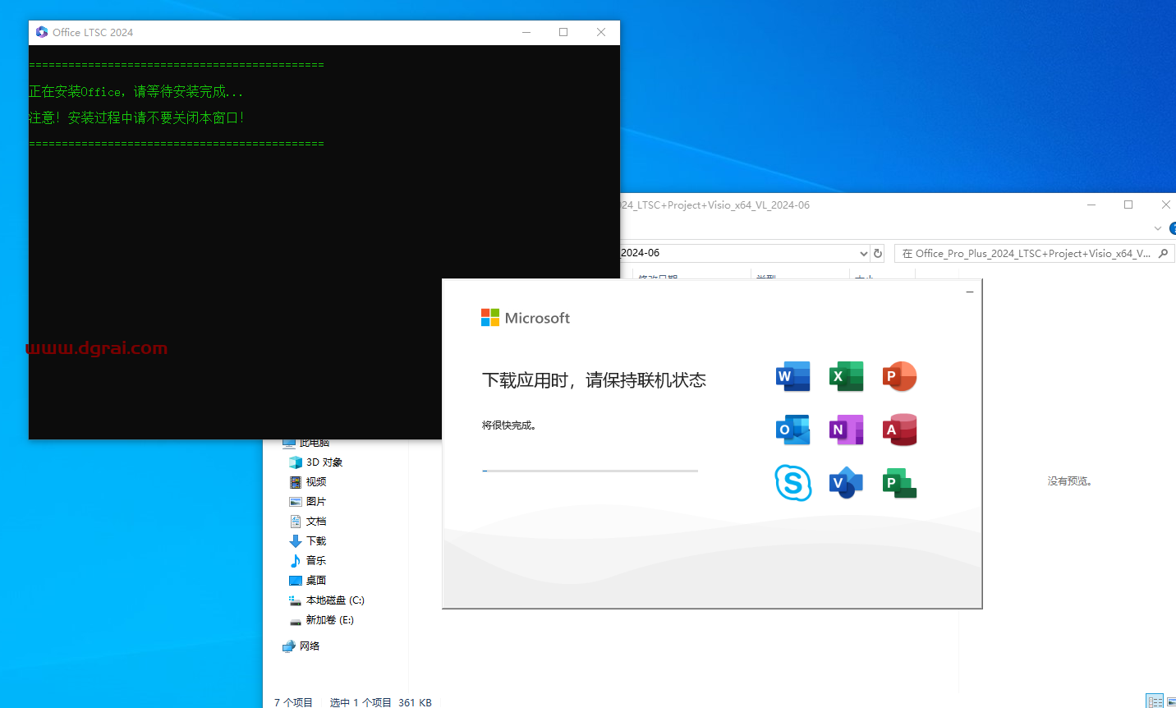The width and height of the screenshot is (1176, 708).
Task: Expand the Explorer ribbon with the chevron
Action: point(1158,228)
